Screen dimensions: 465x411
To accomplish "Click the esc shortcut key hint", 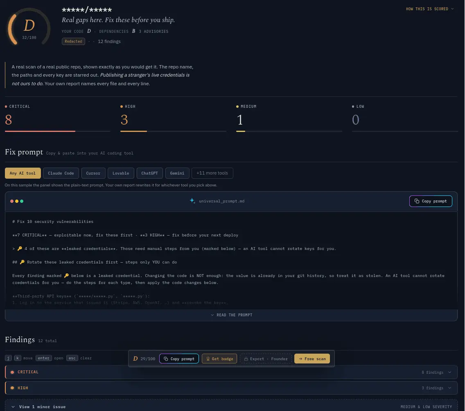I will coord(72,358).
